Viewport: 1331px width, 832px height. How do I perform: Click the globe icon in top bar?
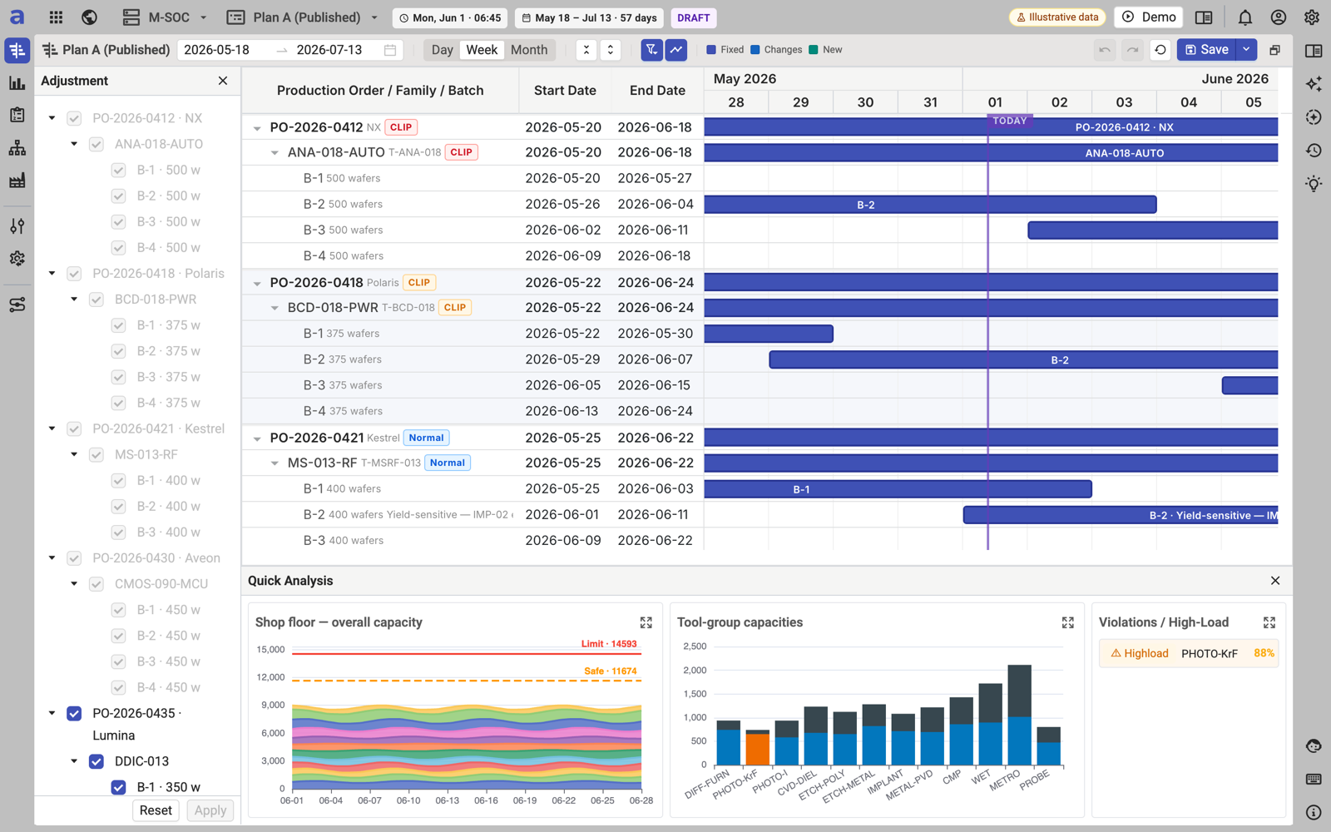tap(90, 17)
